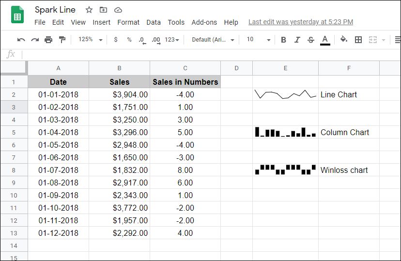Viewport: 401px width, 261px height.
Task: Open the Edit menu
Action: click(x=58, y=22)
